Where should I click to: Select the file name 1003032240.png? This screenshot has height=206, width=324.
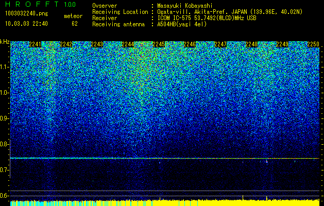pyautogui.click(x=27, y=14)
